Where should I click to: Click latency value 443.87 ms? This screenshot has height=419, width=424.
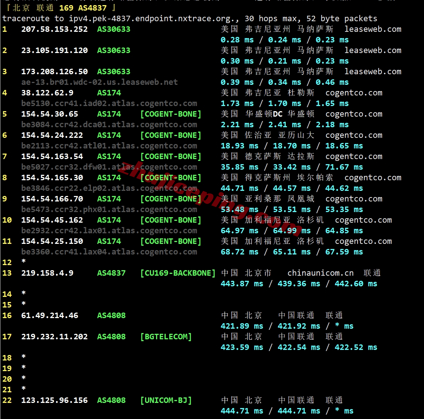(x=242, y=284)
